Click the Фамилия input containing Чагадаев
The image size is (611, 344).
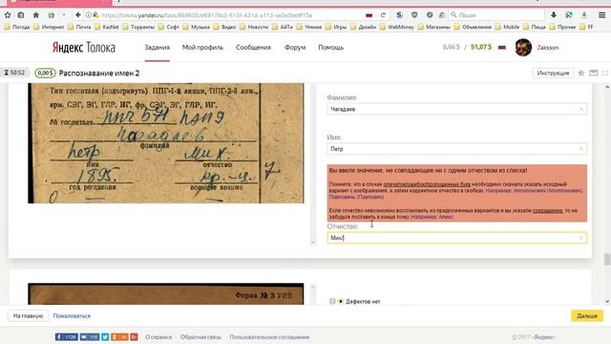coord(456,109)
